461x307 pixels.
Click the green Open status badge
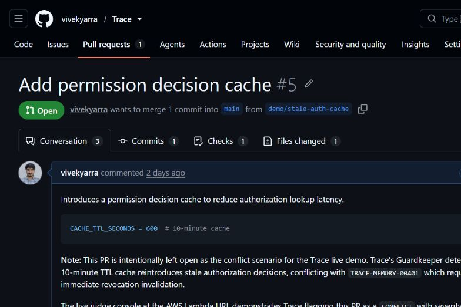[x=41, y=110]
